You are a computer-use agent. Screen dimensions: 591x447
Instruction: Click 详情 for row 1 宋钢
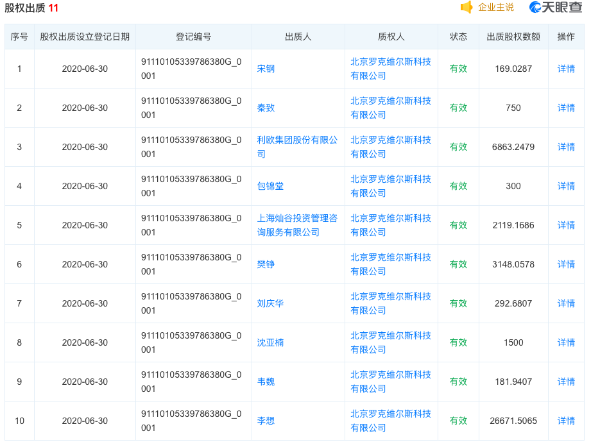point(566,69)
